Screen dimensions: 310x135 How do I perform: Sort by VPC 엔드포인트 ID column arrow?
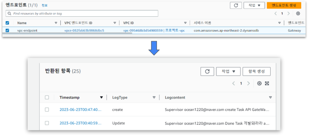pyautogui.click(x=115, y=23)
